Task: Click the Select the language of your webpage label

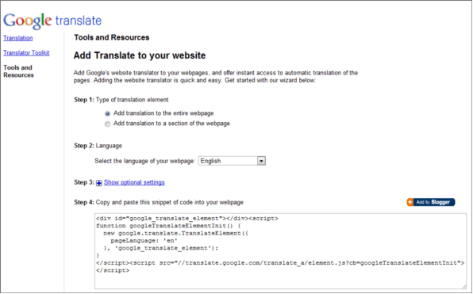Action: pos(144,161)
